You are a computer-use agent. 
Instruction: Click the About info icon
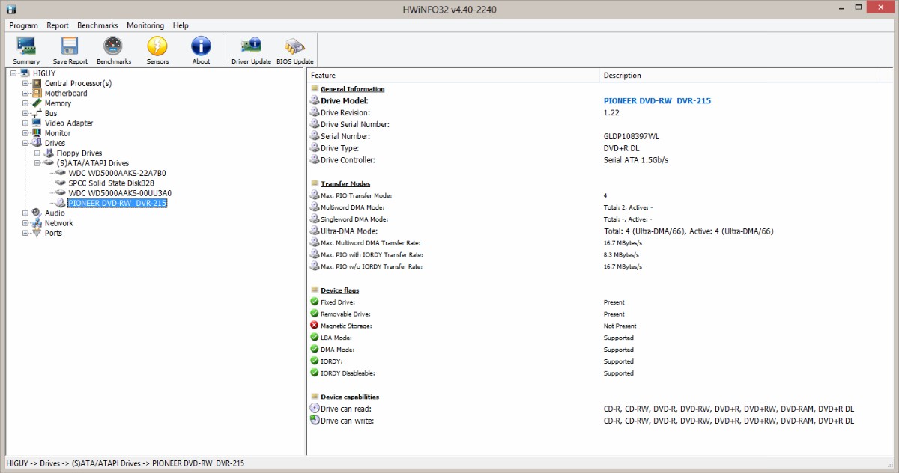[201, 46]
